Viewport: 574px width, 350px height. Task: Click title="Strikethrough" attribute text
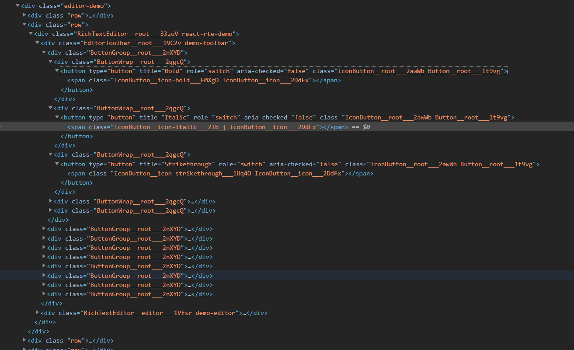click(x=177, y=164)
